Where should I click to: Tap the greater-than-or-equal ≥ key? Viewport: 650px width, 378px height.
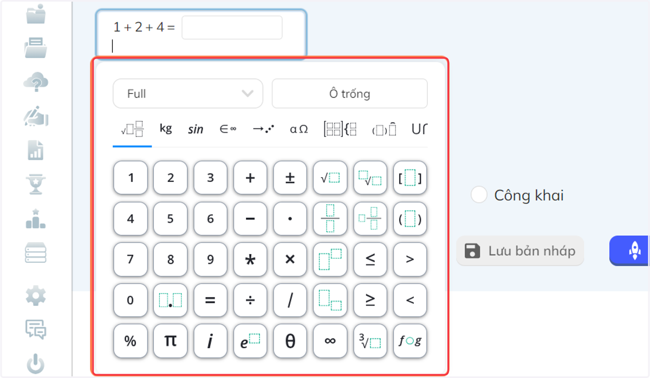(x=370, y=300)
